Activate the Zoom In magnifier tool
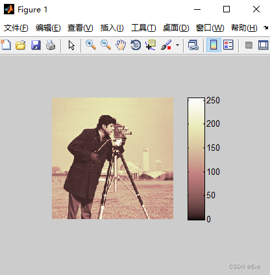This screenshot has height=275, width=270. 91,45
